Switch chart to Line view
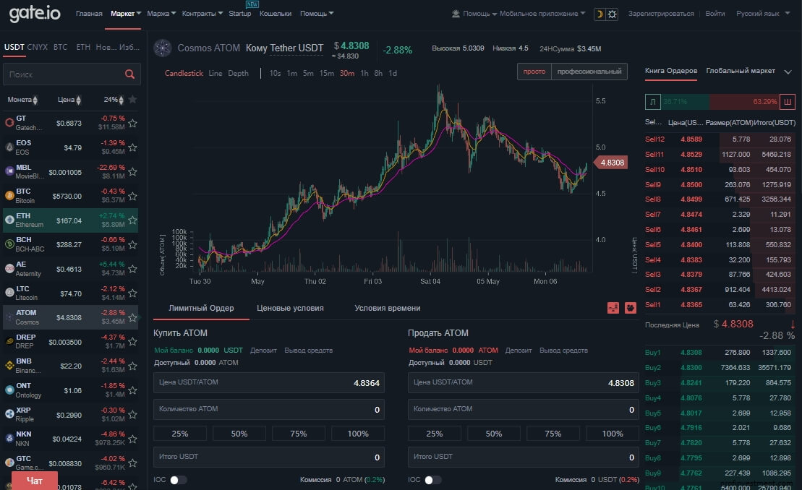This screenshot has height=490, width=802. [216, 74]
